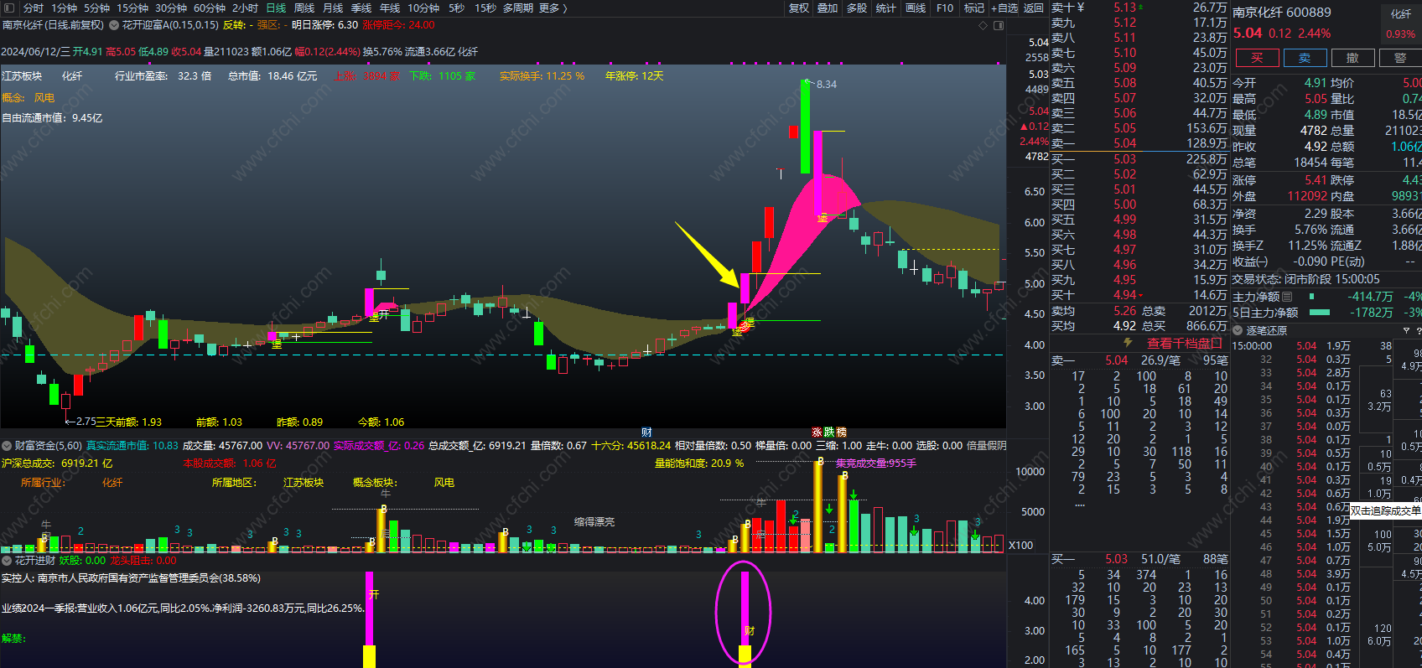Image resolution: width=1422 pixels, height=668 pixels.
Task: Select the 周线 weekly chart tab
Action: pyautogui.click(x=304, y=8)
